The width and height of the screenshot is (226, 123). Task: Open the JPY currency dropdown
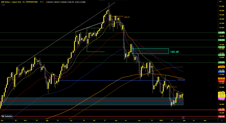coord(221,2)
